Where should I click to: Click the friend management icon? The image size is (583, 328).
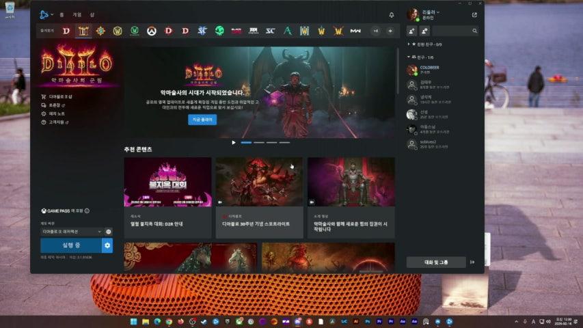coord(424,31)
